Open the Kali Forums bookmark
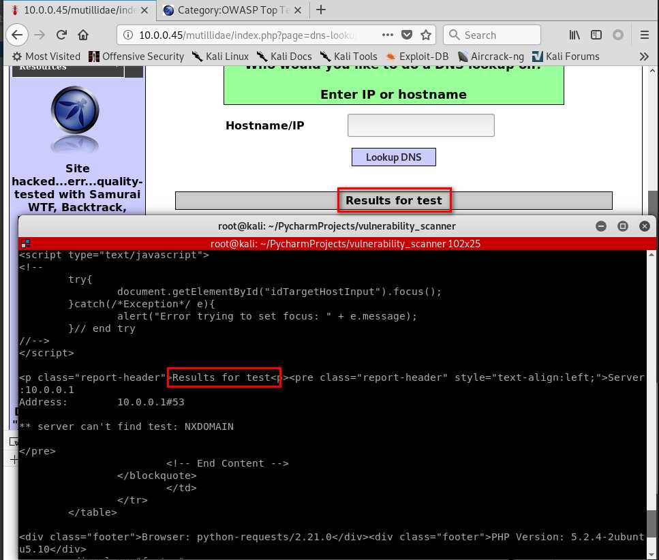 [x=566, y=57]
